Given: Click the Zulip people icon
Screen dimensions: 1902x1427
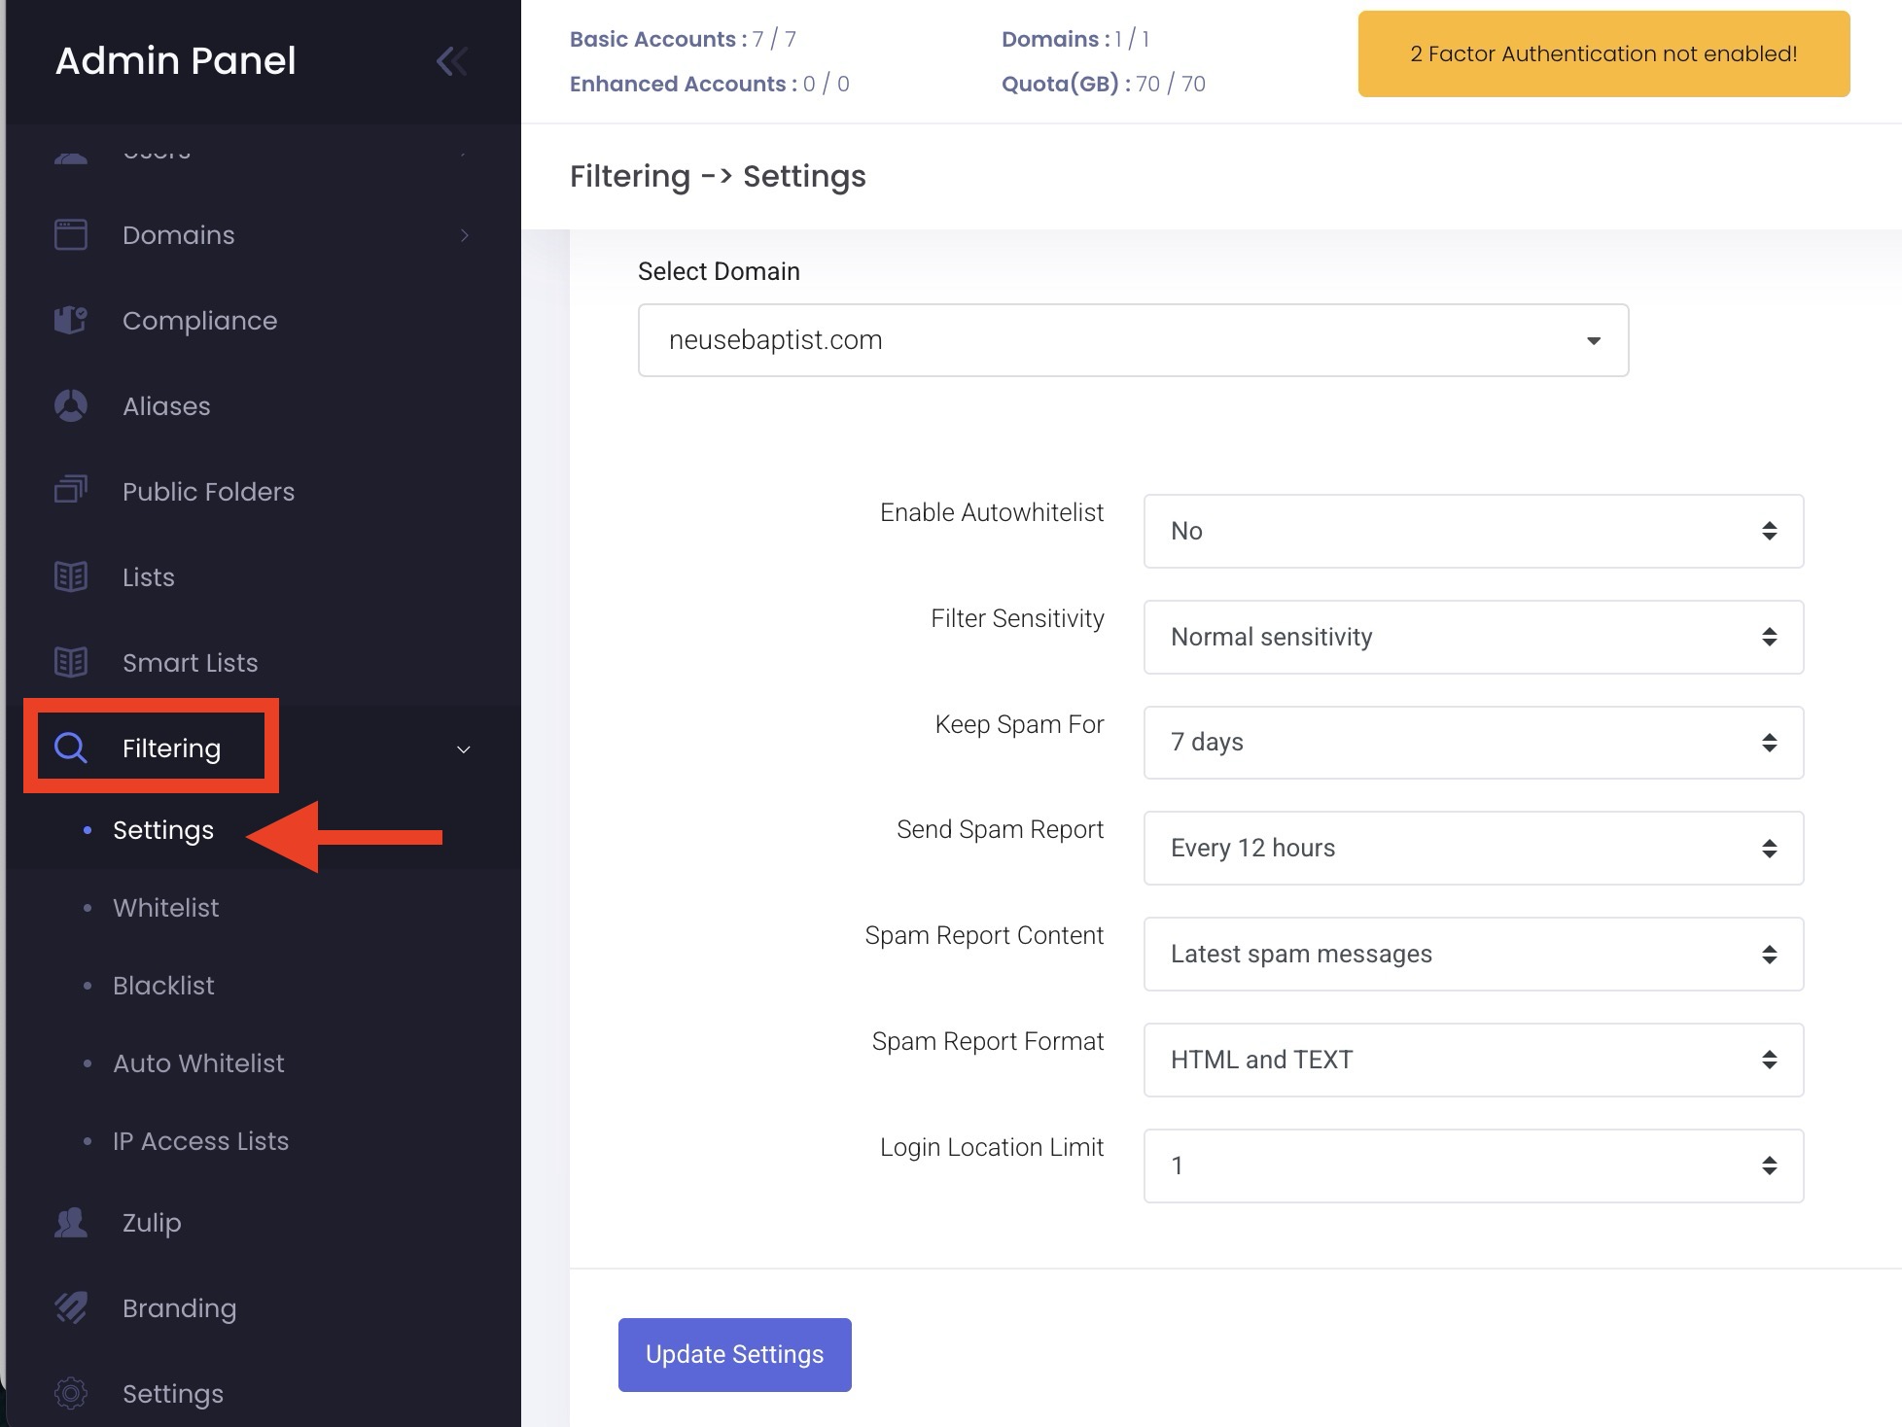Looking at the screenshot, I should 71,1222.
